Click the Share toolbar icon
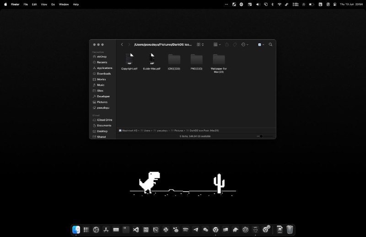The height and width of the screenshot is (237, 366). pyautogui.click(x=226, y=45)
